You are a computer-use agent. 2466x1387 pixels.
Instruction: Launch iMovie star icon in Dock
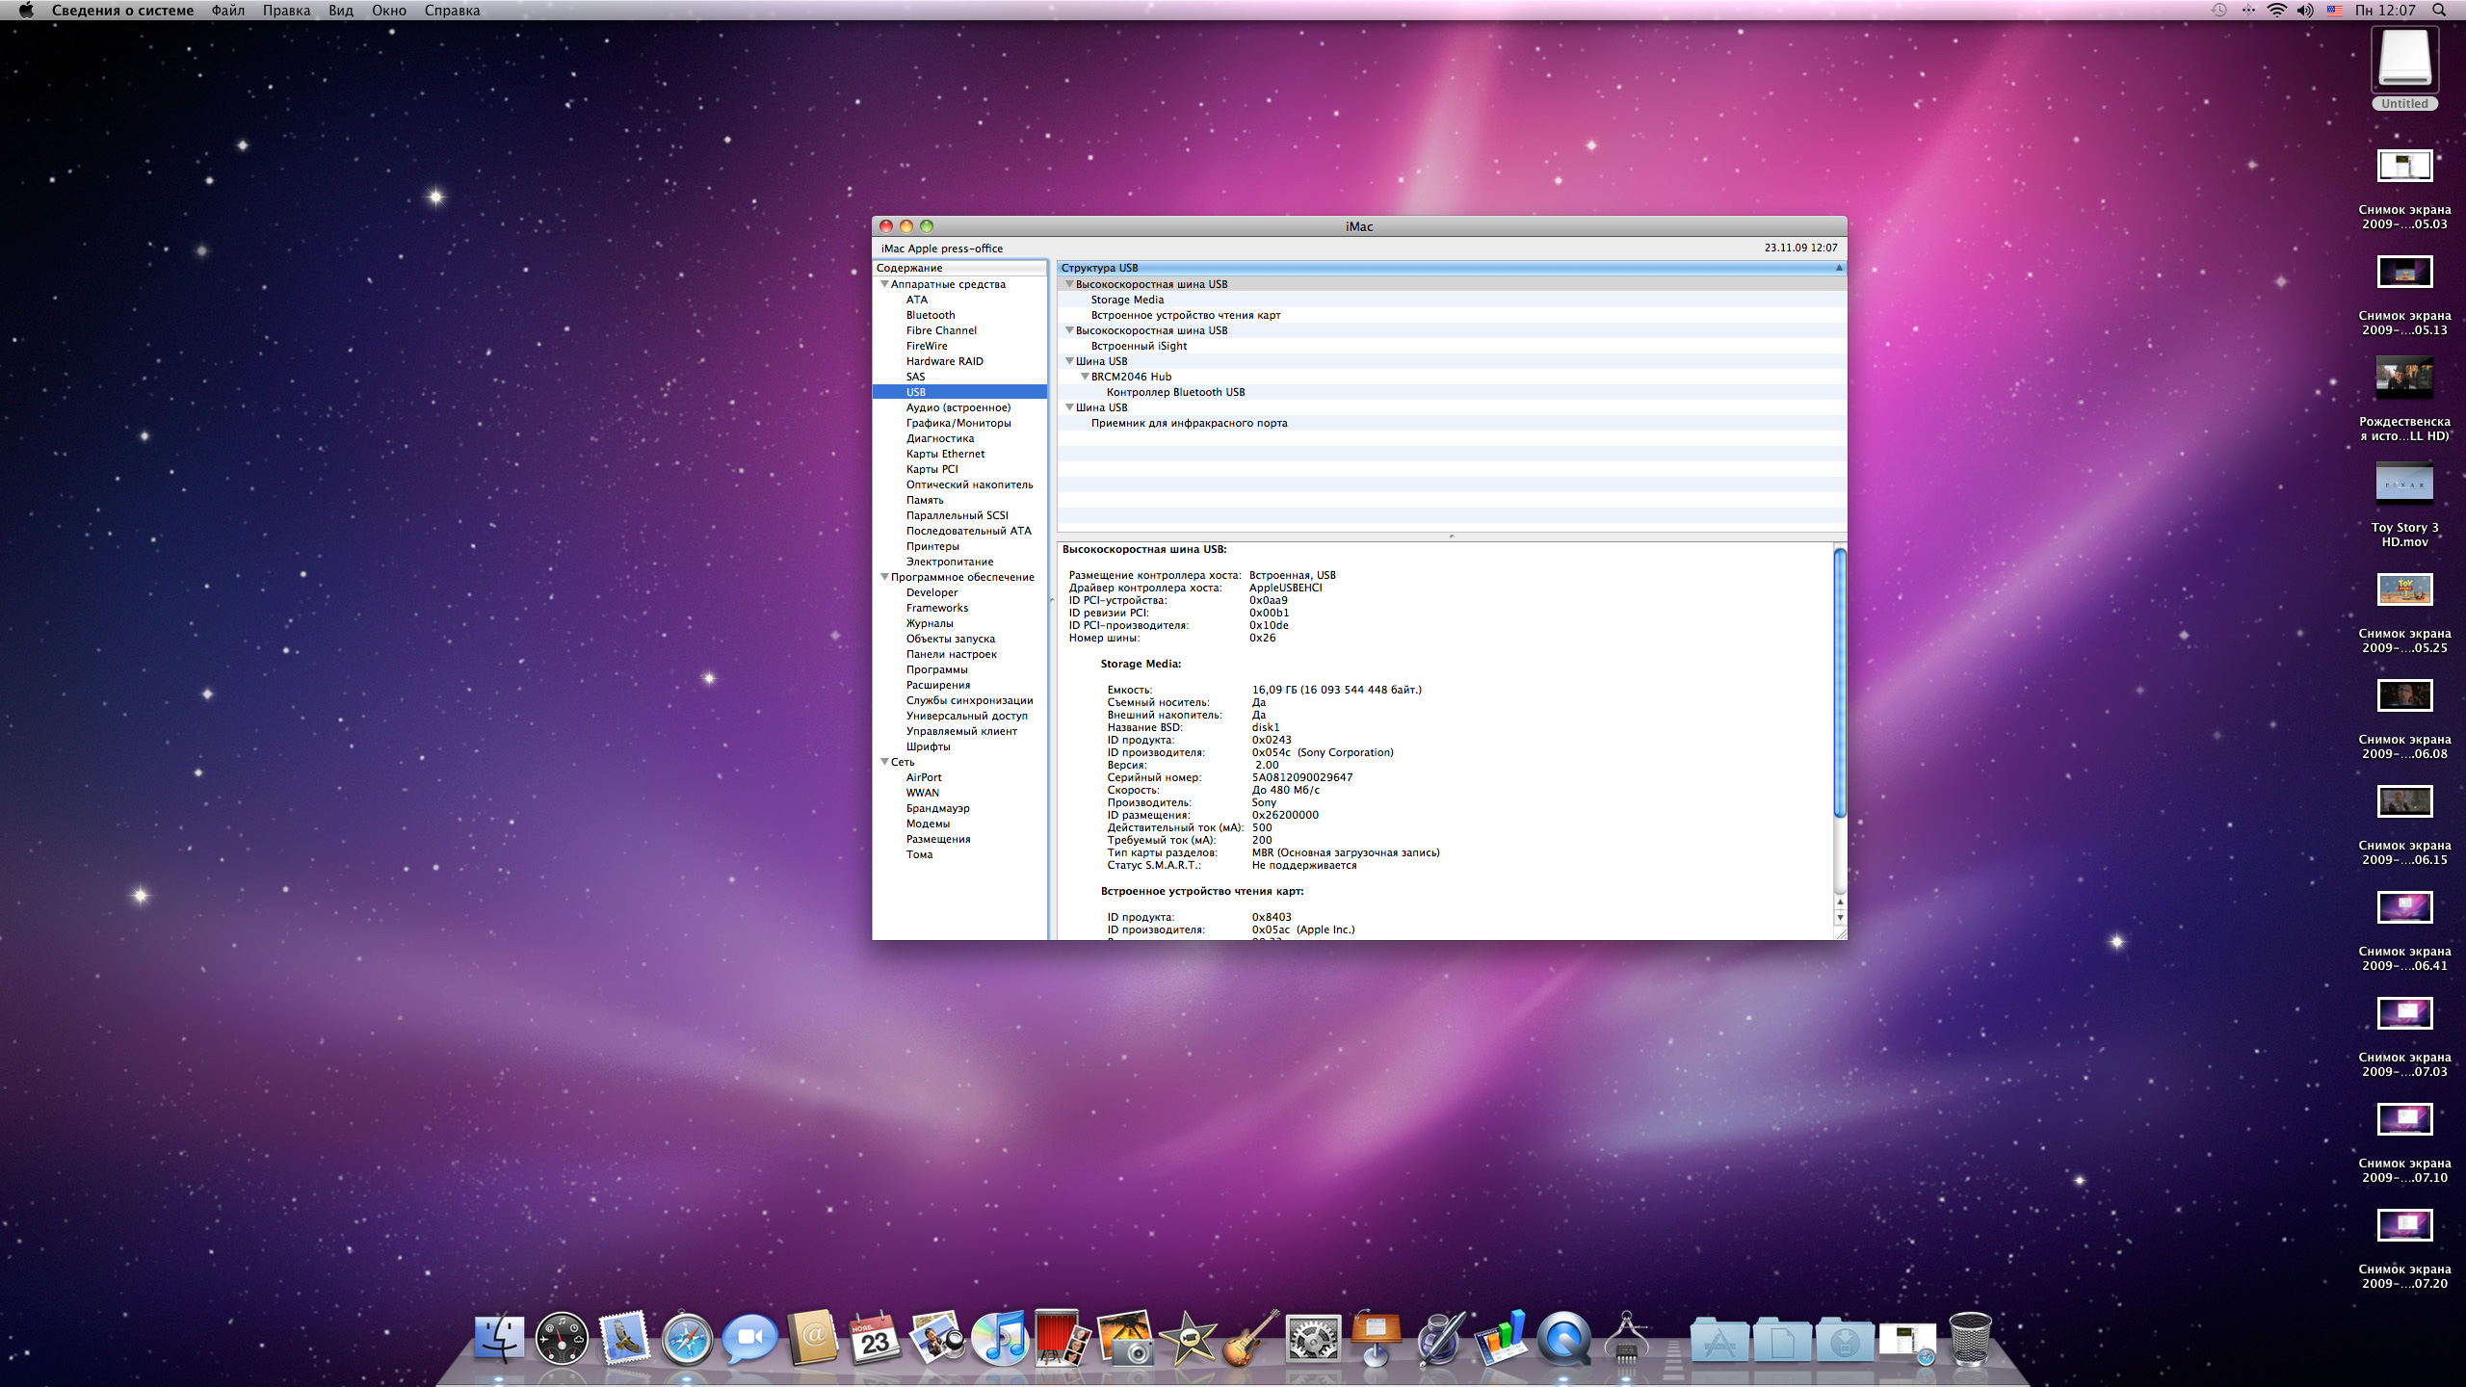1188,1339
